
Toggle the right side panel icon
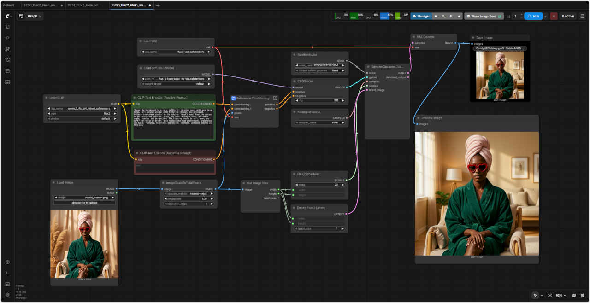point(582,16)
